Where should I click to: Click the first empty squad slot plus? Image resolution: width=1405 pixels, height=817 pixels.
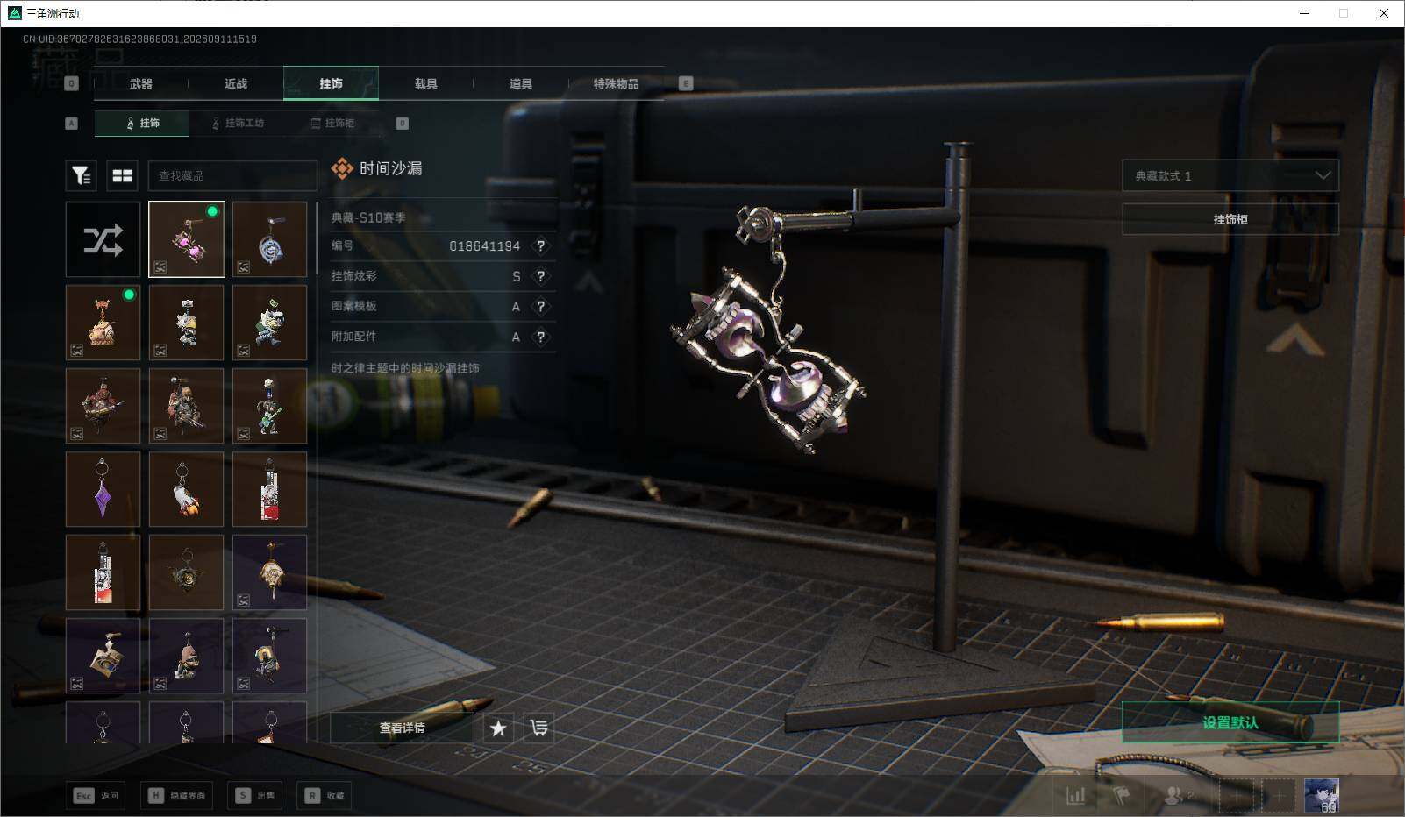[1237, 795]
